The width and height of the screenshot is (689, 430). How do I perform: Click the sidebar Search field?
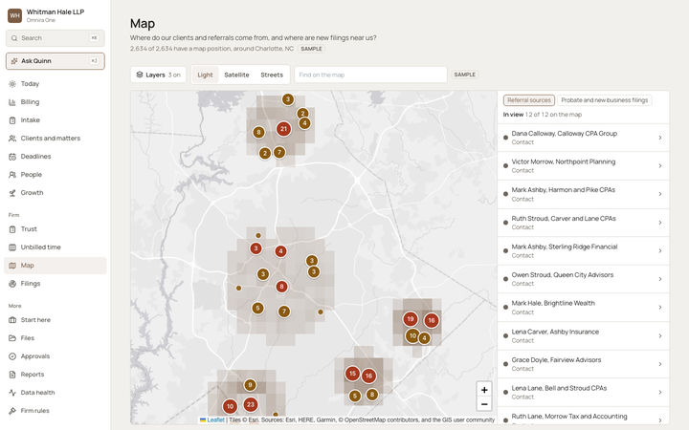(x=56, y=38)
